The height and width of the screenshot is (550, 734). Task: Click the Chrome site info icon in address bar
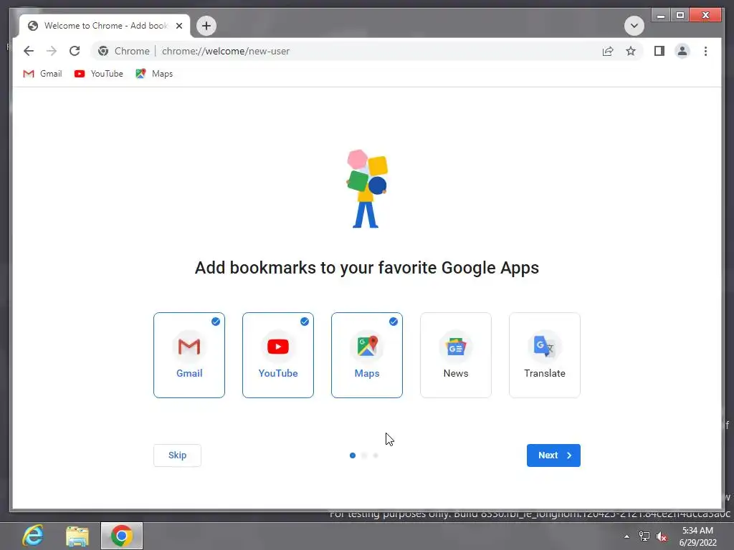[x=103, y=51]
